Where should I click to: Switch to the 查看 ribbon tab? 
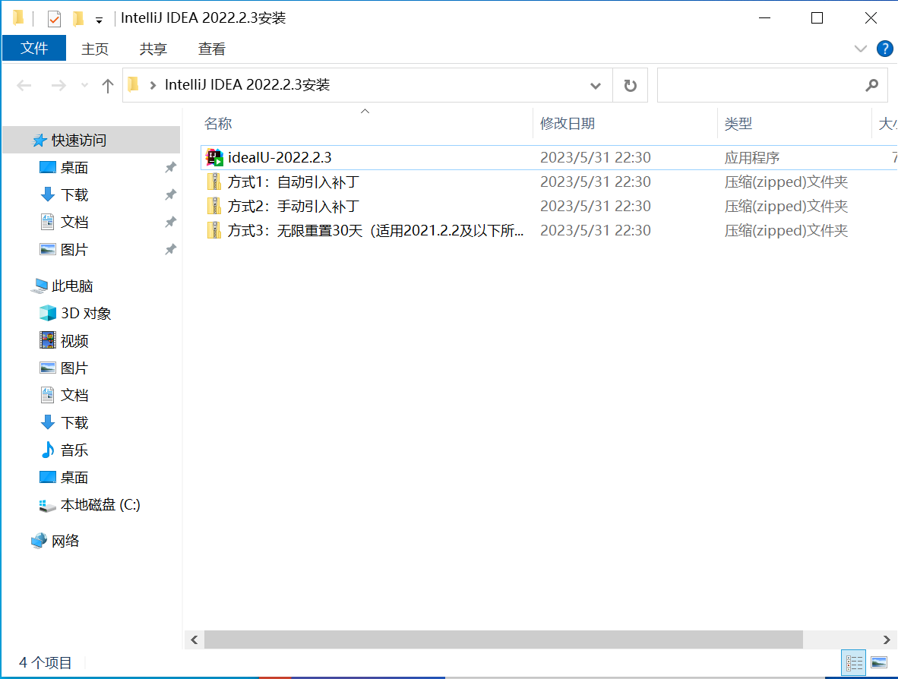[211, 49]
